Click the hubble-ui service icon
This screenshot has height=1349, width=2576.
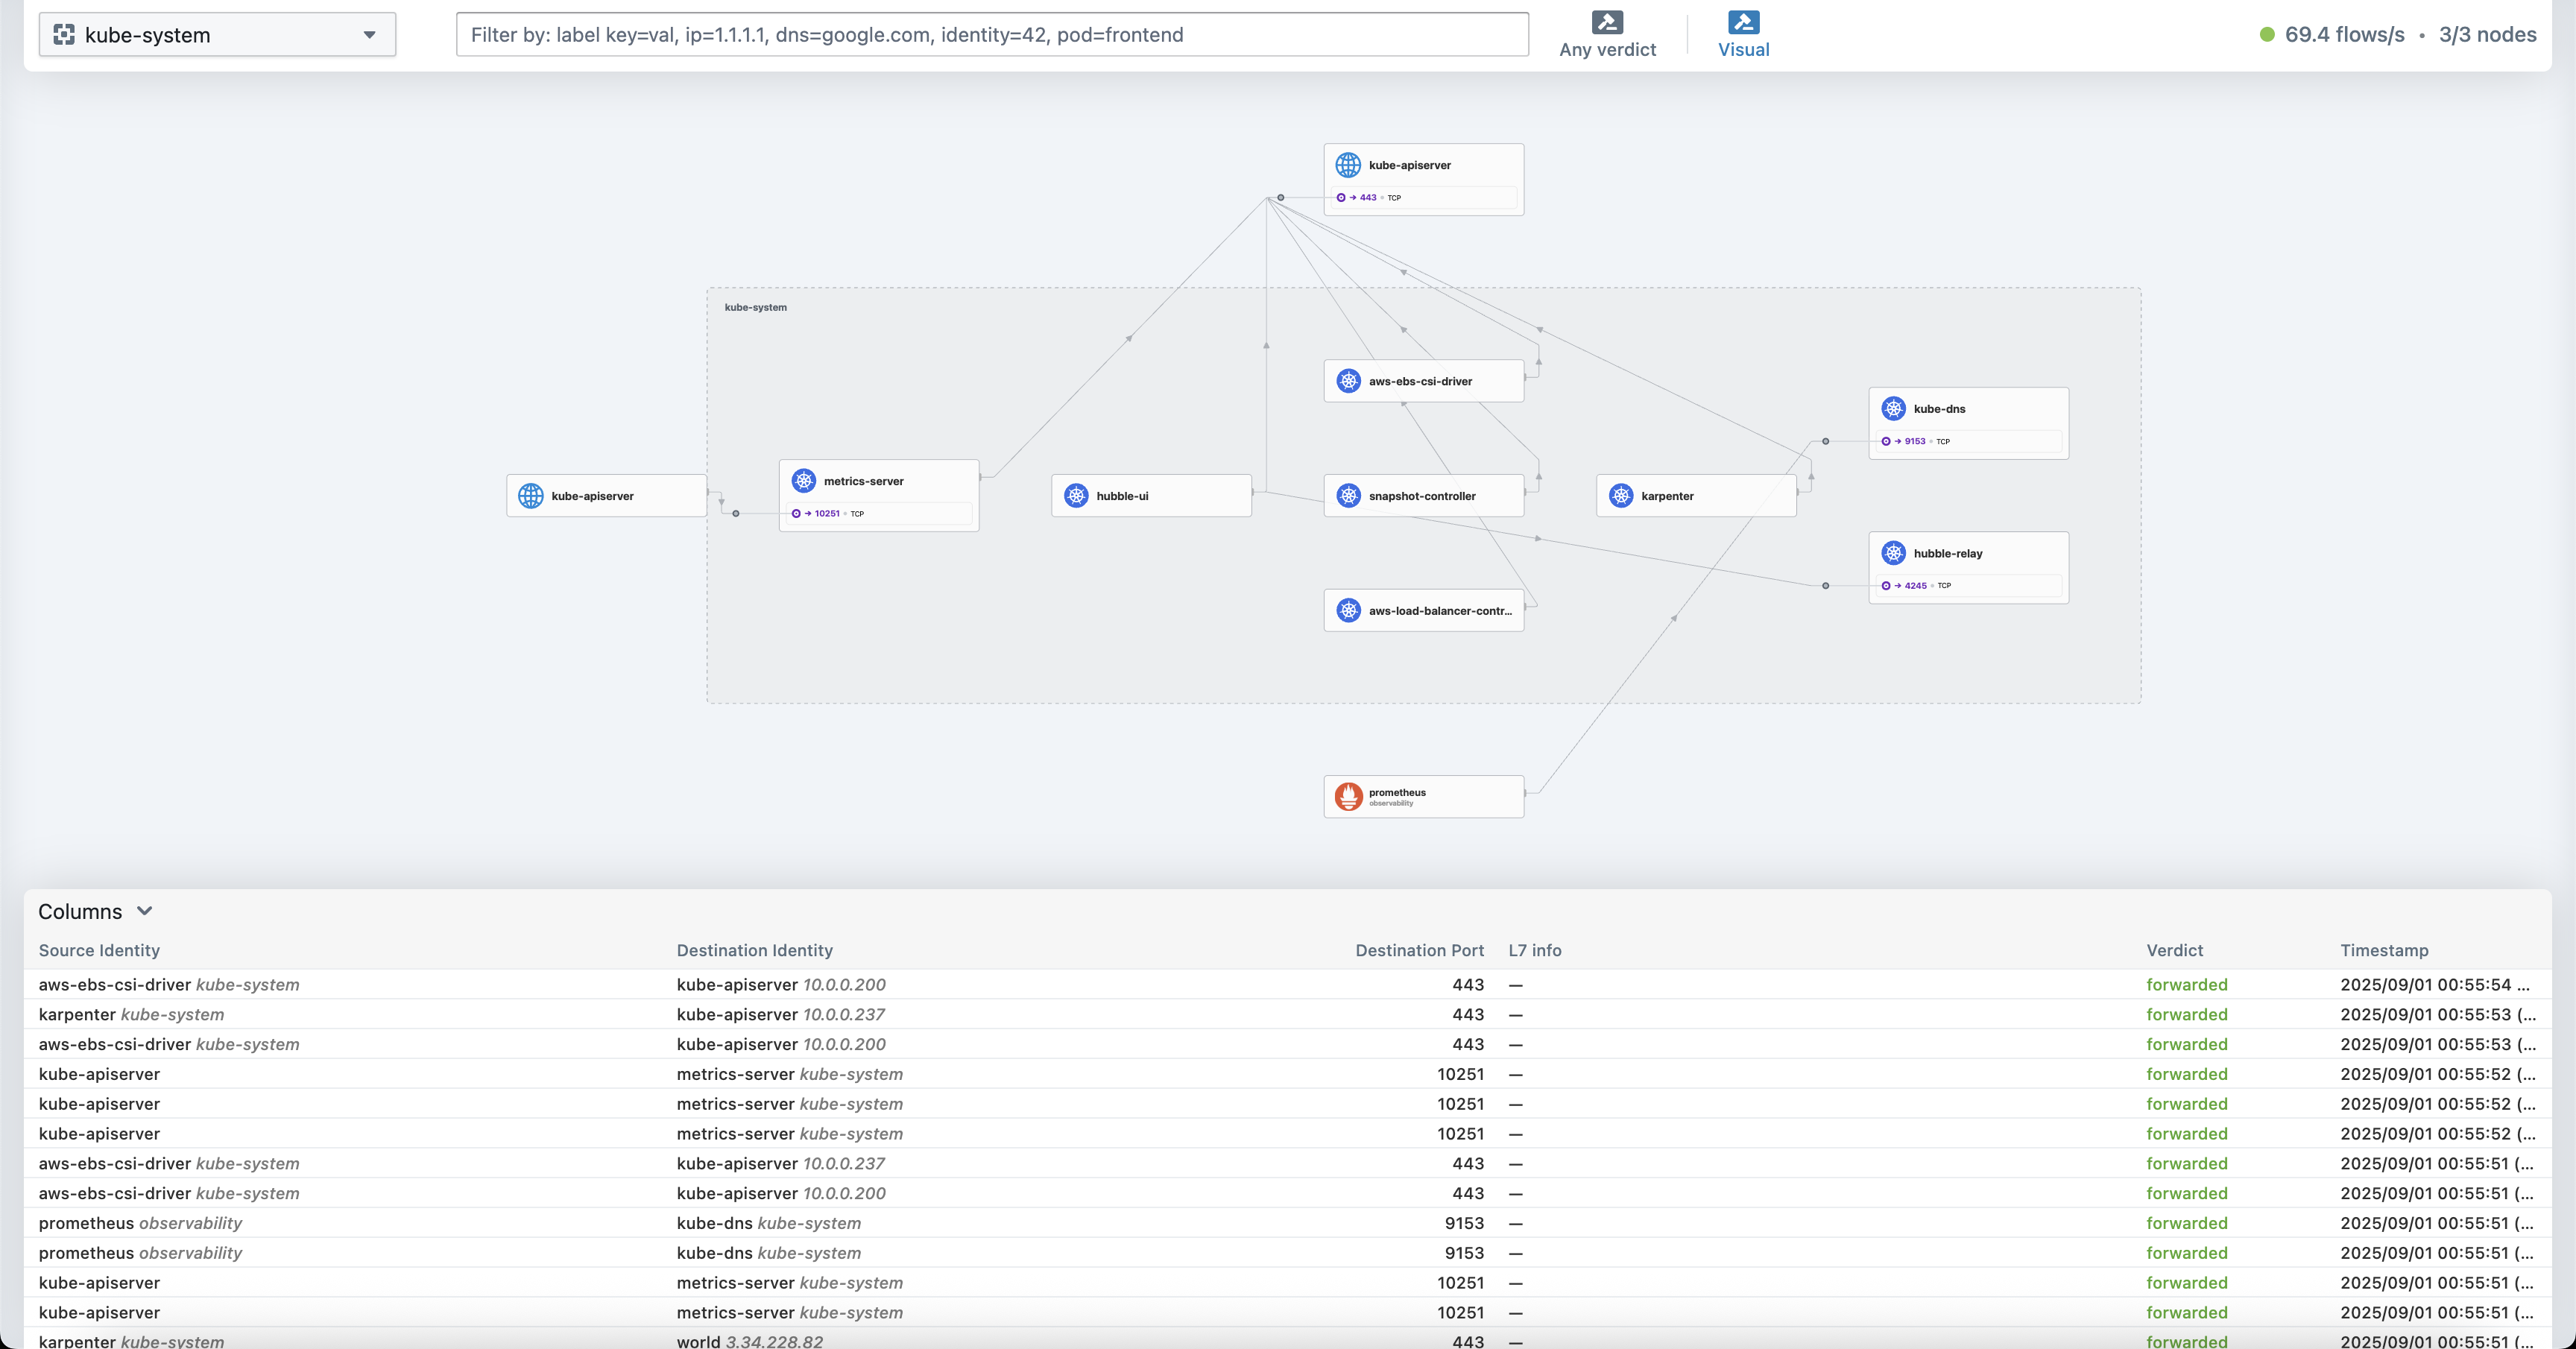(x=1076, y=496)
